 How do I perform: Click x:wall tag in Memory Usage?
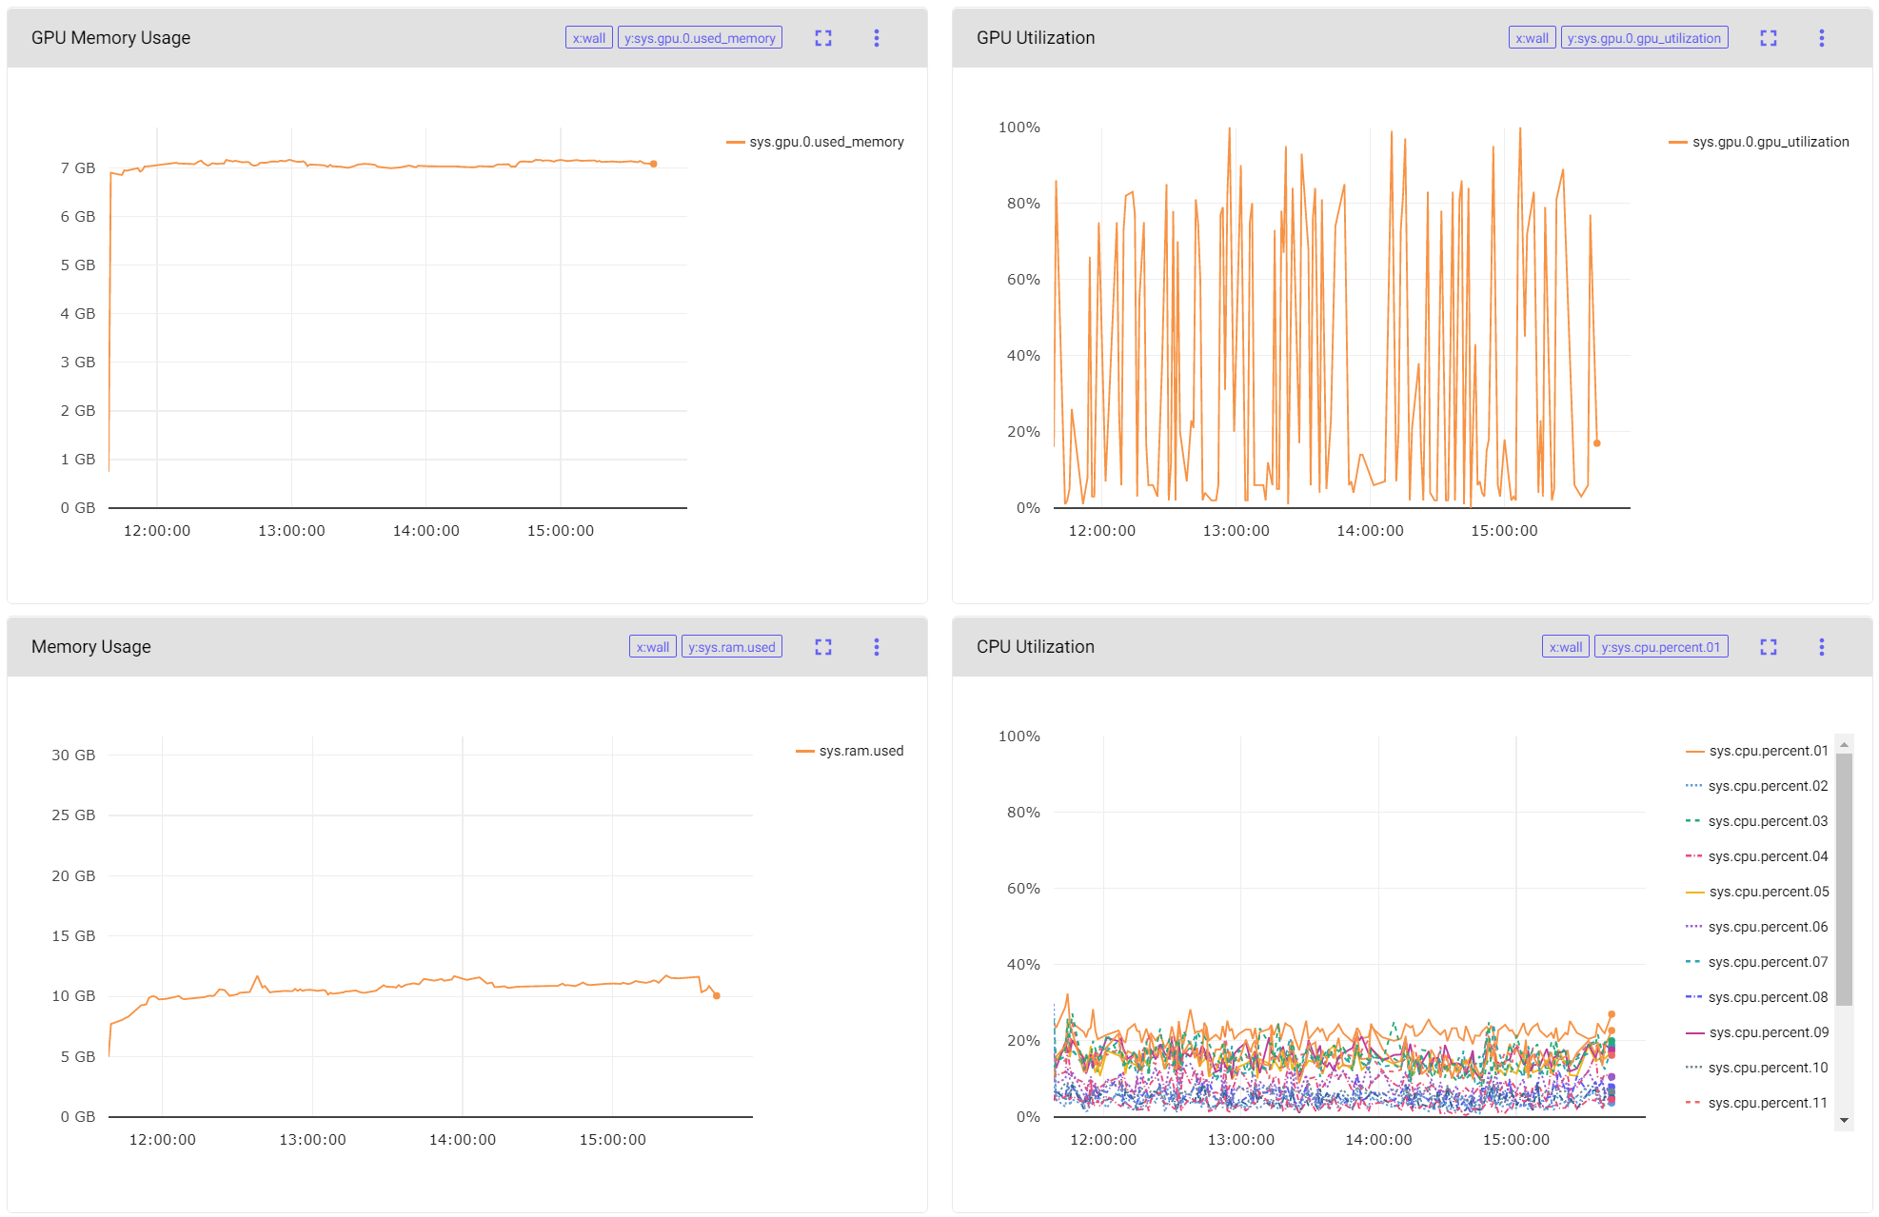point(653,647)
